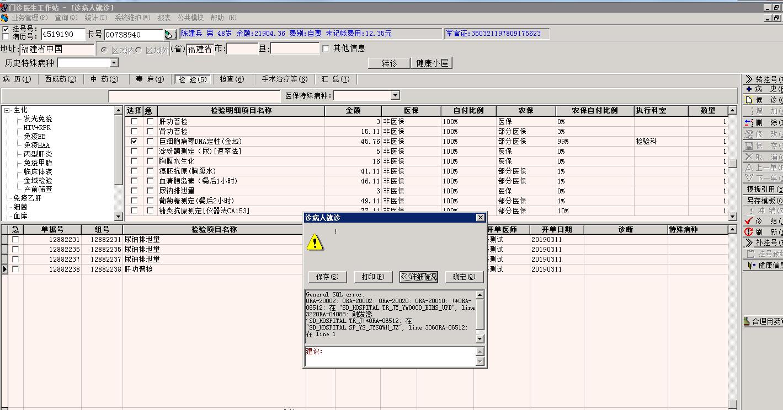The height and width of the screenshot is (410, 783).
Task: Switch to the 检查(6) tab
Action: pos(232,79)
